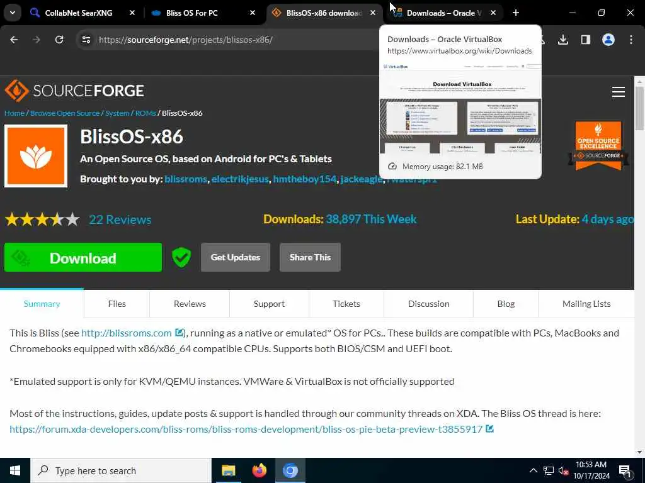Switch to the Files tab
The image size is (645, 483).
[117, 304]
